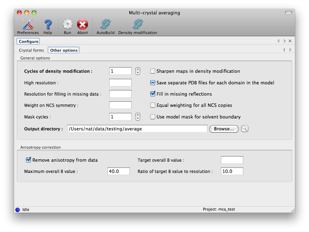
Task: Click the pill button in the title bar
Action: (x=288, y=13)
